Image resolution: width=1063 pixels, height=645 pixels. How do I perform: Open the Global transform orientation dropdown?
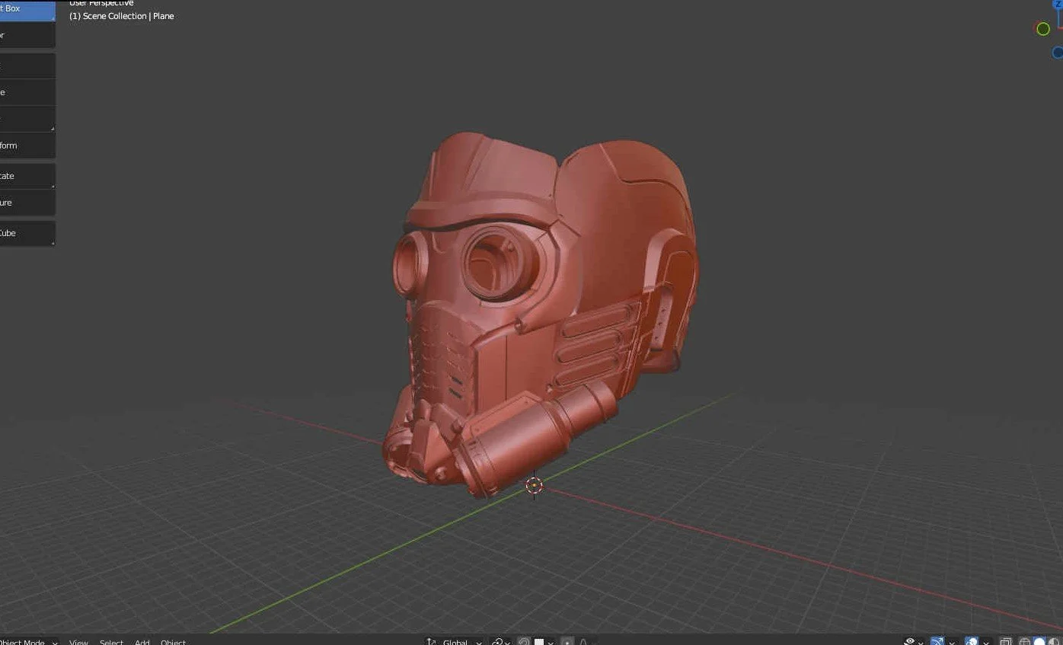455,641
